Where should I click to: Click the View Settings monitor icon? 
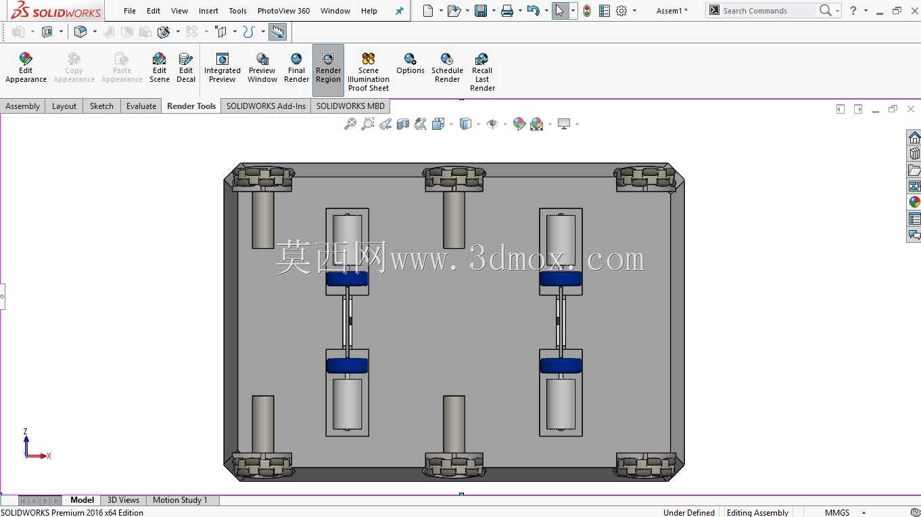564,124
